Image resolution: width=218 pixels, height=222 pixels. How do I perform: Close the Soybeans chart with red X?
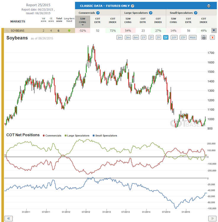pos(212,38)
